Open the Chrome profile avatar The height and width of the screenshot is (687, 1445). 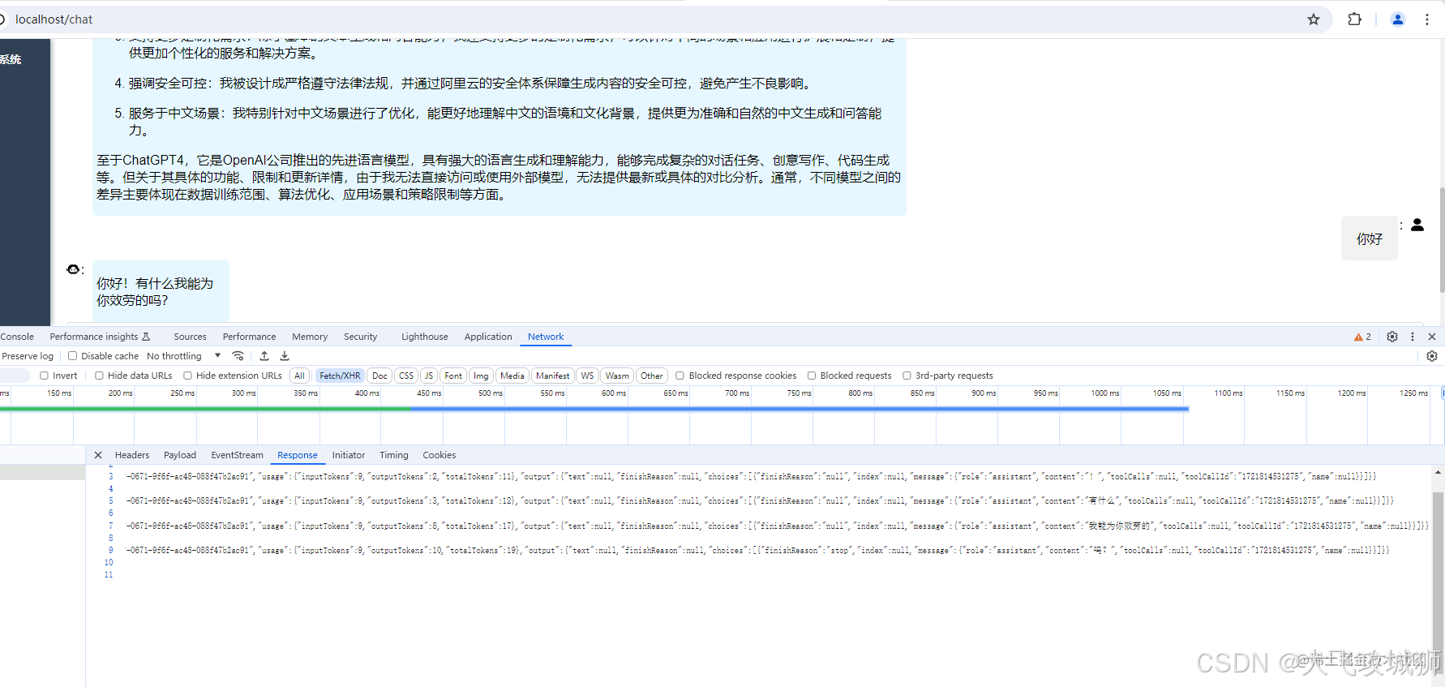click(1398, 19)
